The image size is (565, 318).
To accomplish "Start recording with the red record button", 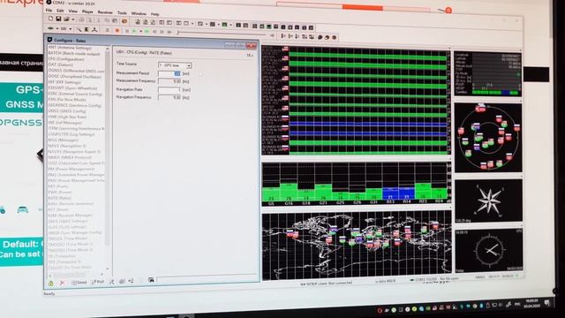I will point(117,31).
